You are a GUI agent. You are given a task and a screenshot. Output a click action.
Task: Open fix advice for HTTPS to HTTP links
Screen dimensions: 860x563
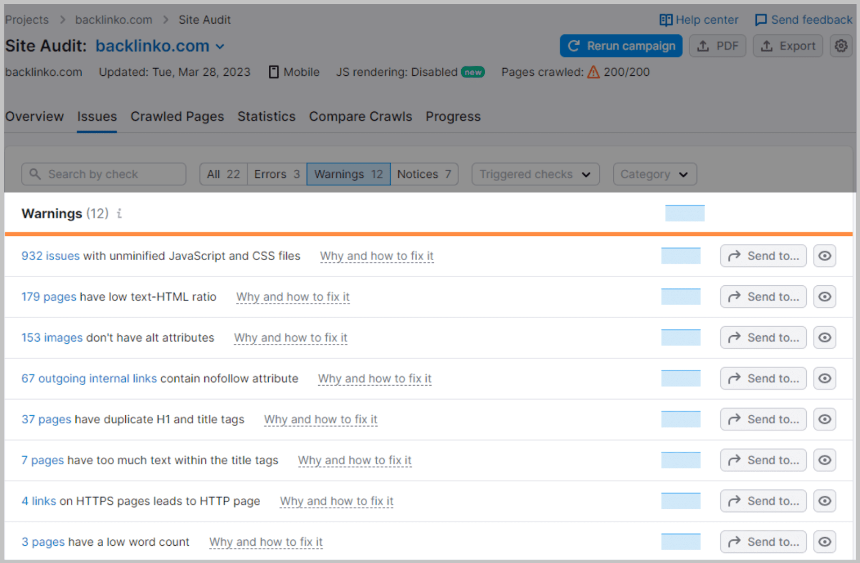(x=336, y=501)
